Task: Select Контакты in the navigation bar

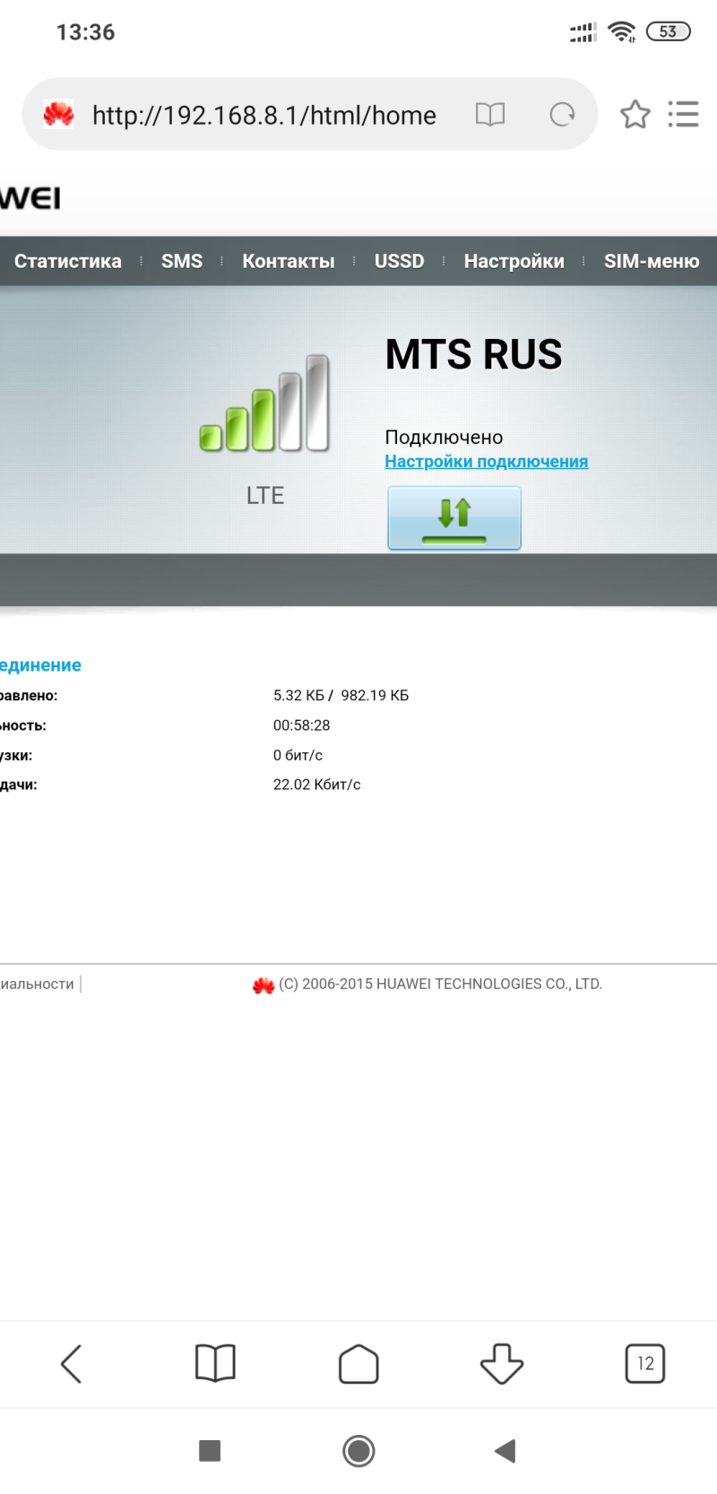Action: pos(289,261)
